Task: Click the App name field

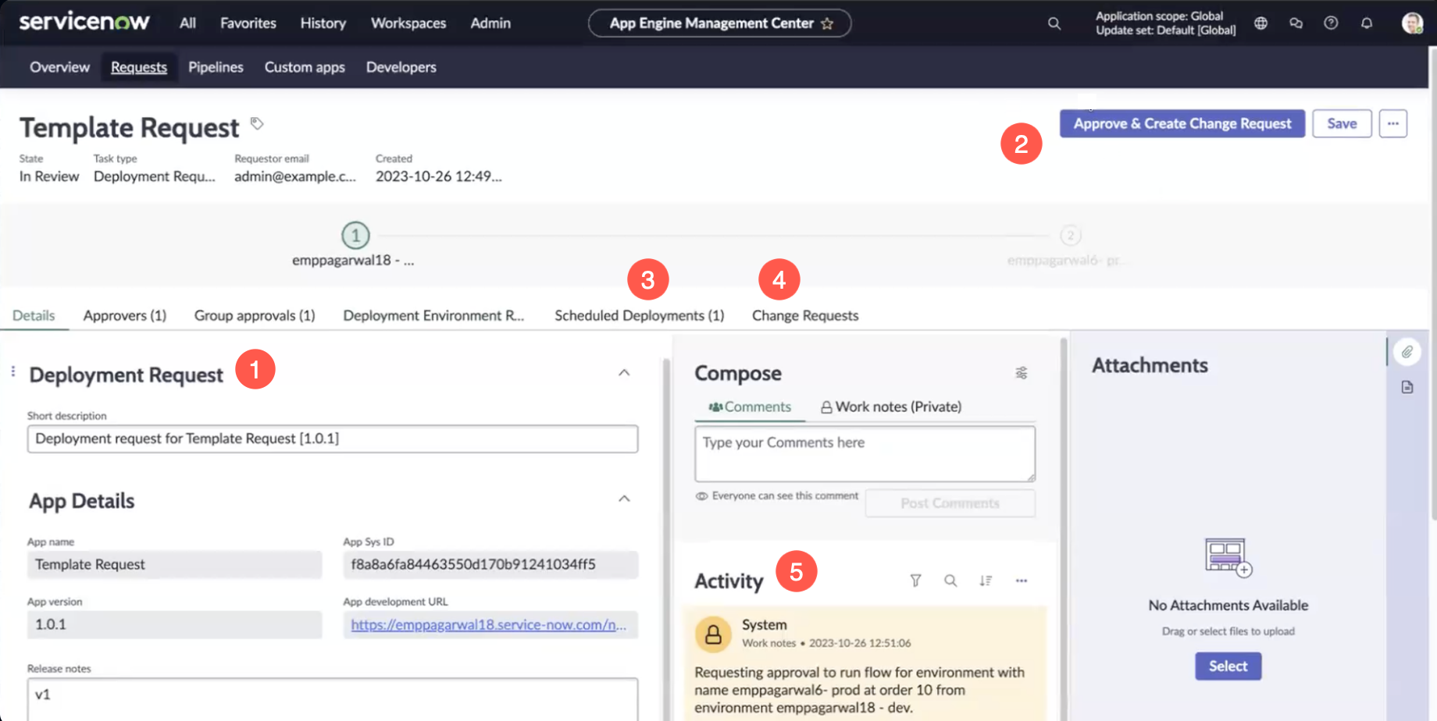Action: tap(174, 564)
